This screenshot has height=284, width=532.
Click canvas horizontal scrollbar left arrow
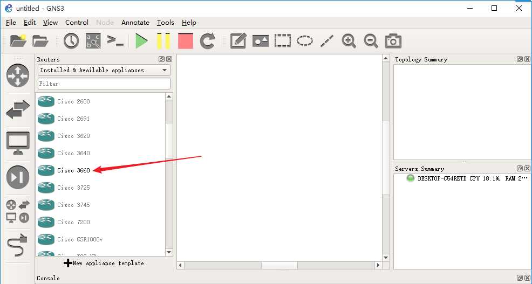(181, 265)
